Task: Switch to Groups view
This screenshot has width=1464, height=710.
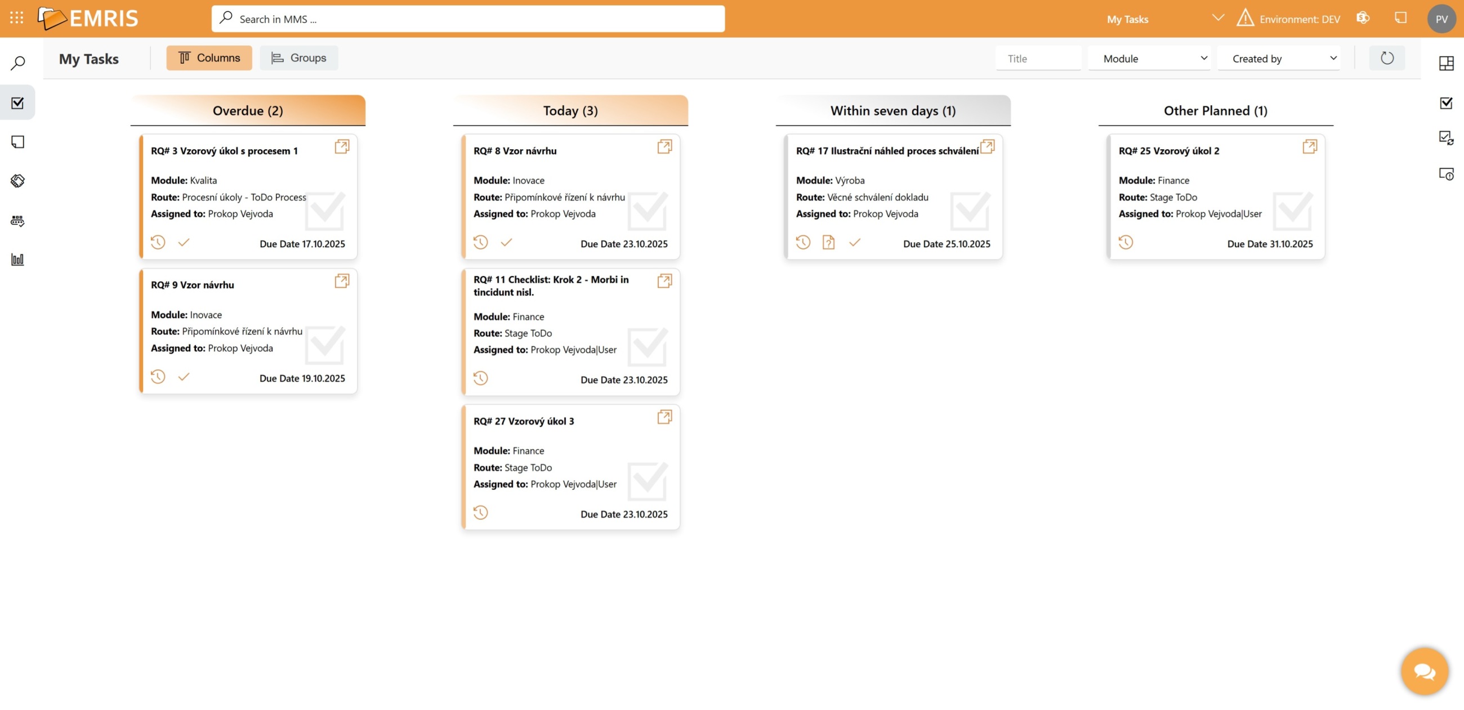Action: click(299, 58)
